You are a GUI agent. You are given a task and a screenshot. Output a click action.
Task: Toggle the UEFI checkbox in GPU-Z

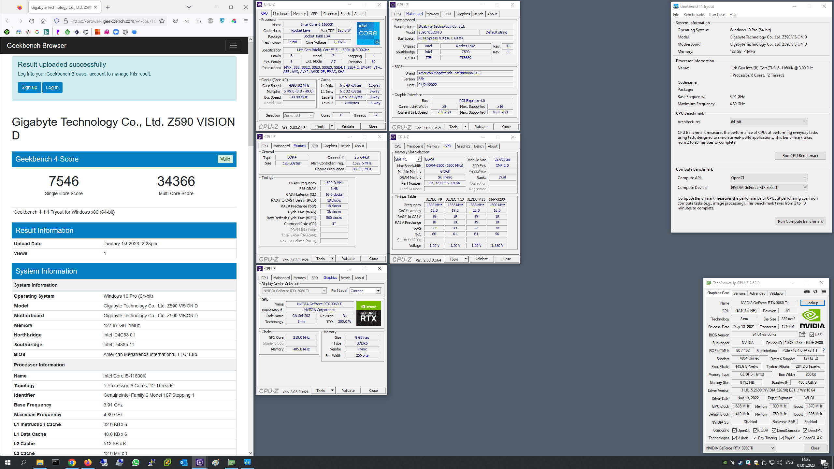point(812,334)
